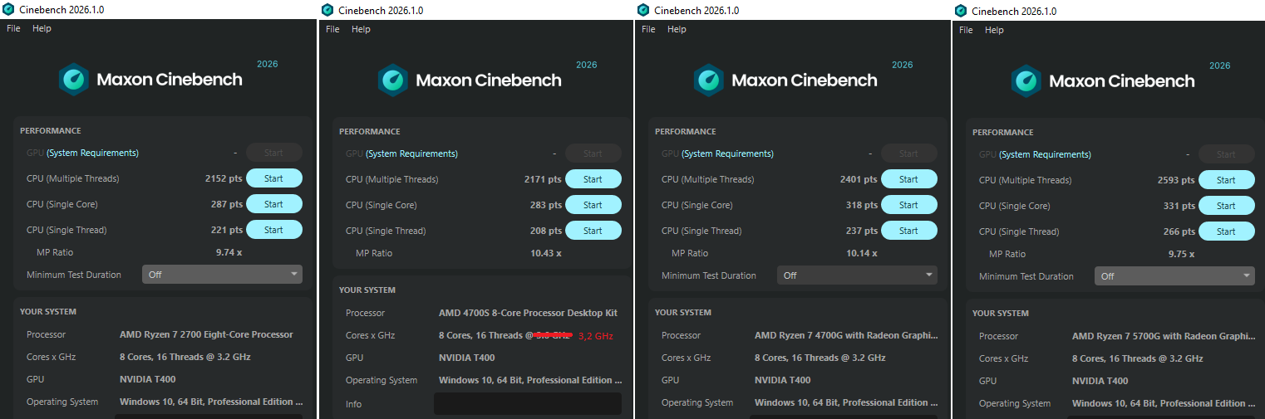Start the single-thread CPU test scoring 266 pts

(x=1226, y=231)
